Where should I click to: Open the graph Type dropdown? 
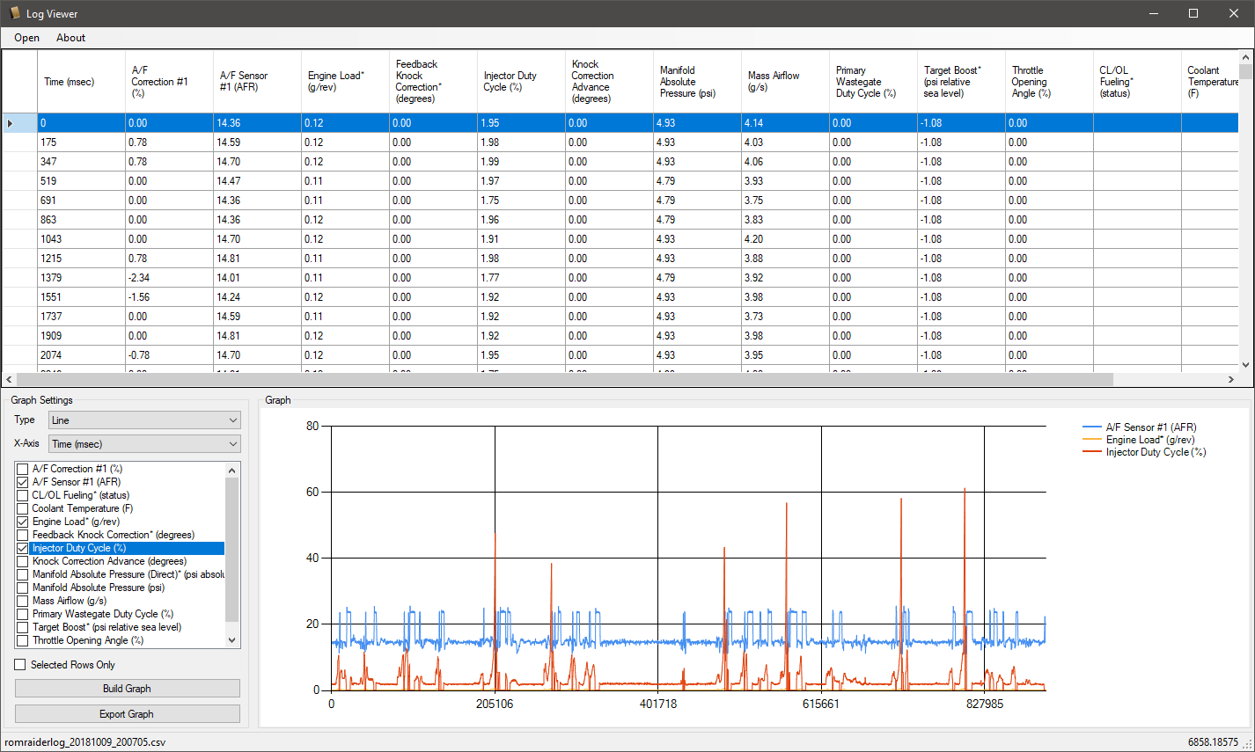[144, 420]
